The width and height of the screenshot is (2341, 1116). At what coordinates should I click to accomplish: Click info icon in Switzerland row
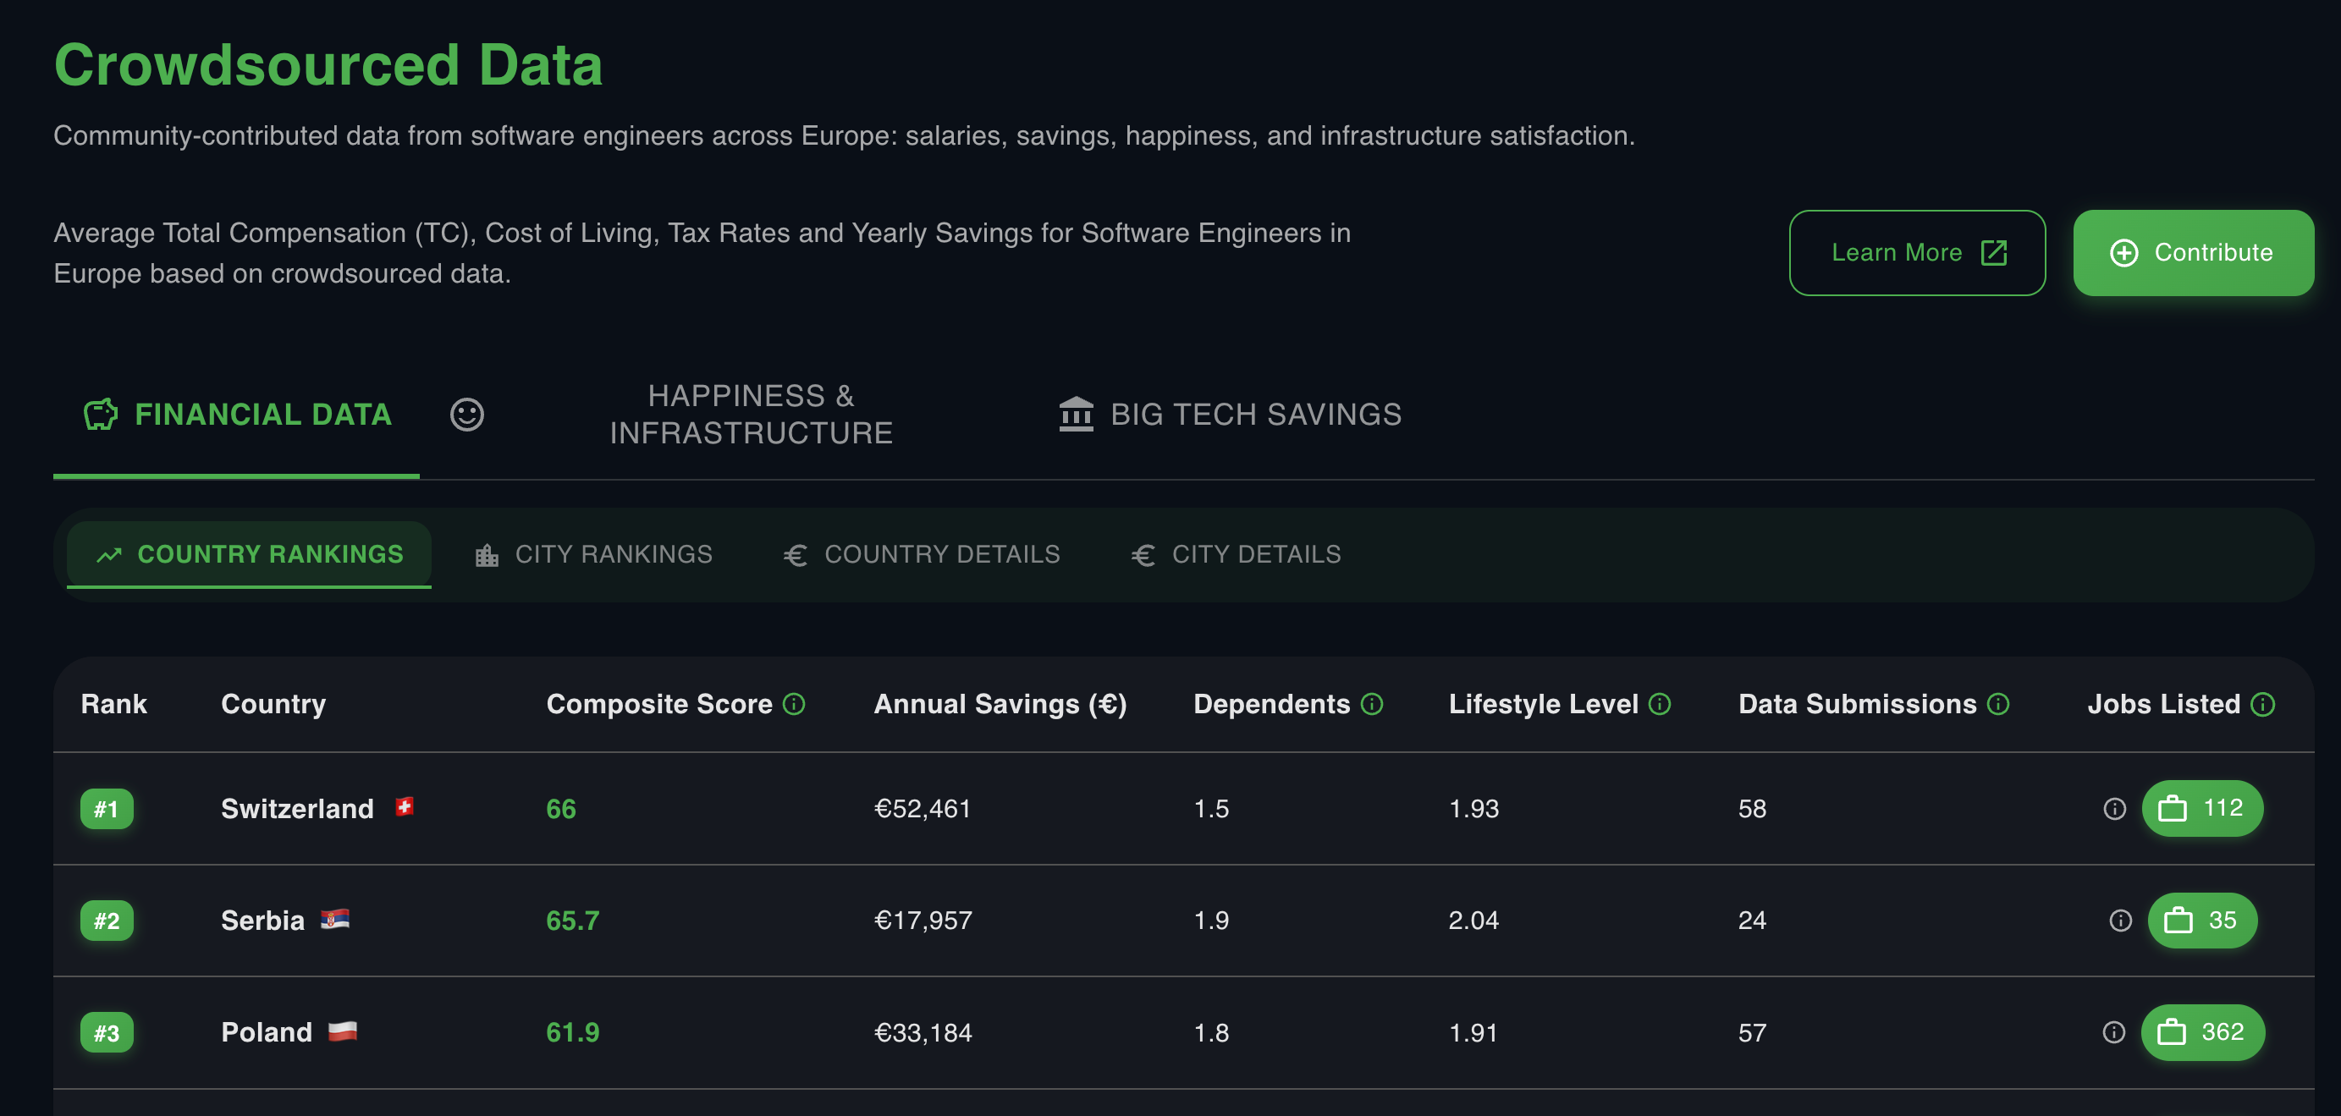2114,809
